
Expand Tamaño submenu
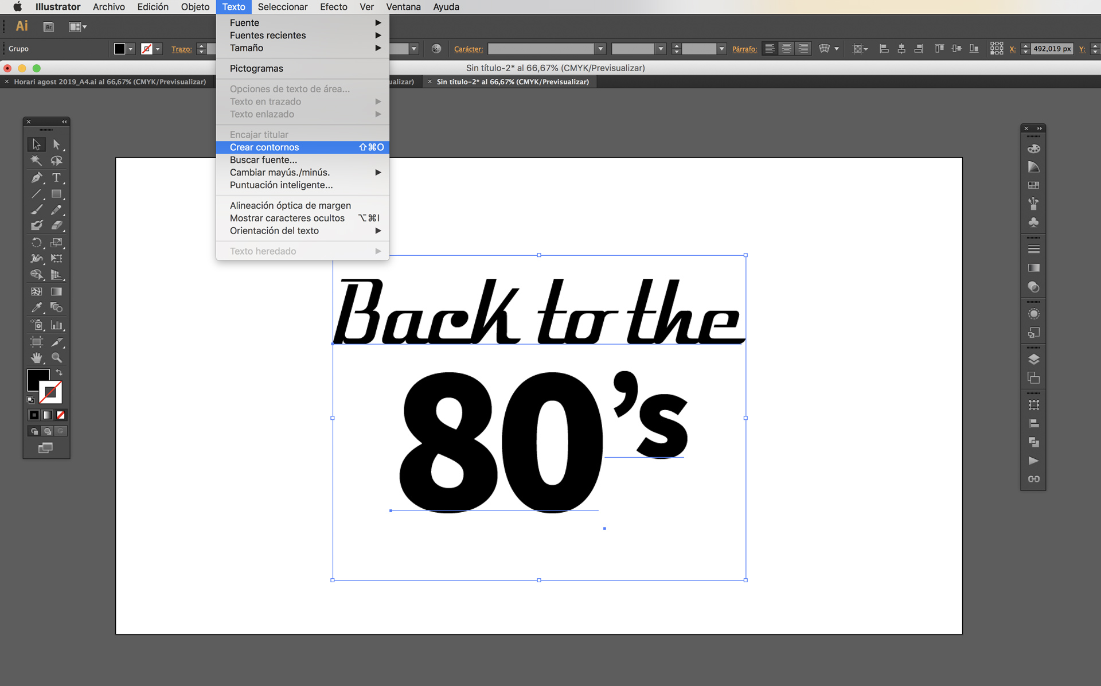[302, 48]
